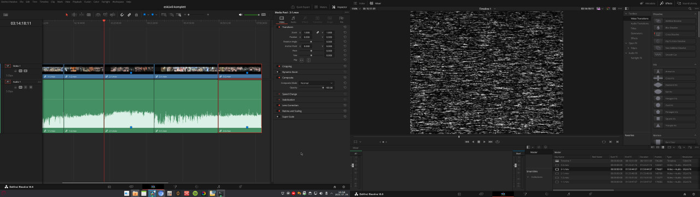
Task: Toggle the Transform enable switch
Action: click(279, 27)
